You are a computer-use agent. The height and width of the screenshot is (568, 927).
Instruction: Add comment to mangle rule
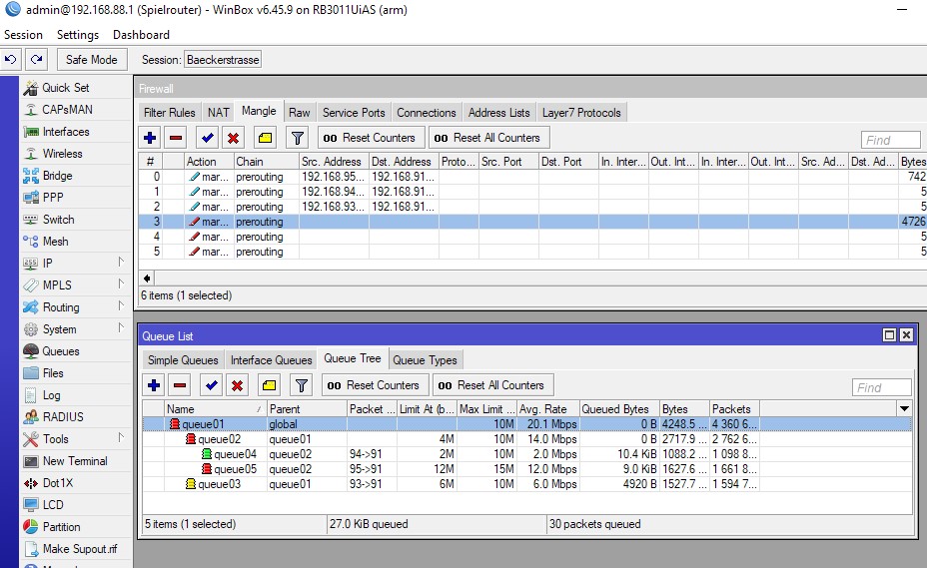[x=265, y=138]
